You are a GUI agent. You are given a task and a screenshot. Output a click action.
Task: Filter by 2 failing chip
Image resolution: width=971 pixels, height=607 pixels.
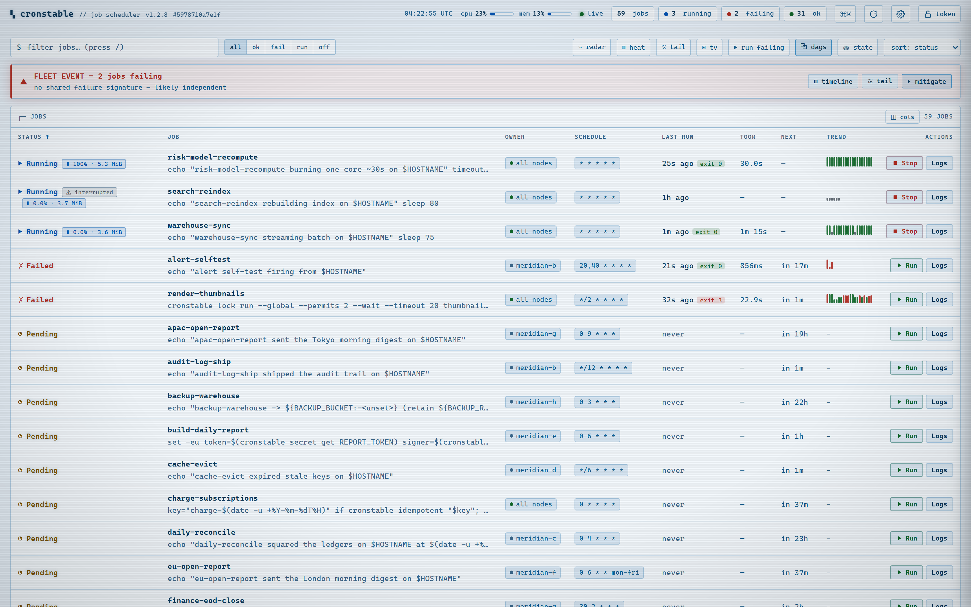pyautogui.click(x=750, y=14)
